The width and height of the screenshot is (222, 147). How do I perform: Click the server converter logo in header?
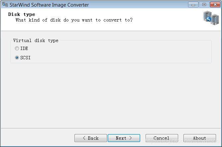tap(211, 18)
